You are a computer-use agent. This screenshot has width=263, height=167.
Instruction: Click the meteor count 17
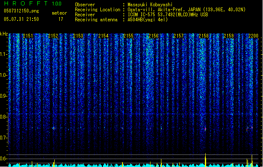pos(61,19)
